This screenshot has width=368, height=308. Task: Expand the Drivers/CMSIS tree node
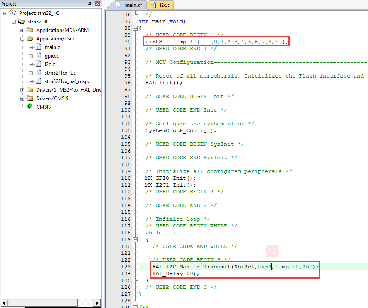[23, 98]
